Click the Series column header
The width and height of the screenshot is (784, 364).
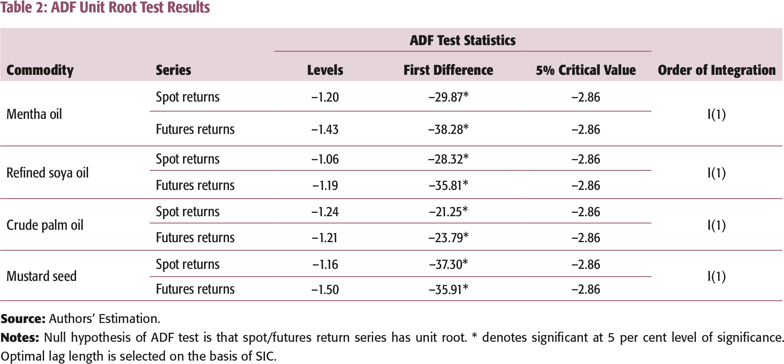(173, 70)
